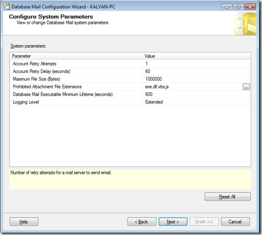Cancel the configuration wizard

click(235, 221)
